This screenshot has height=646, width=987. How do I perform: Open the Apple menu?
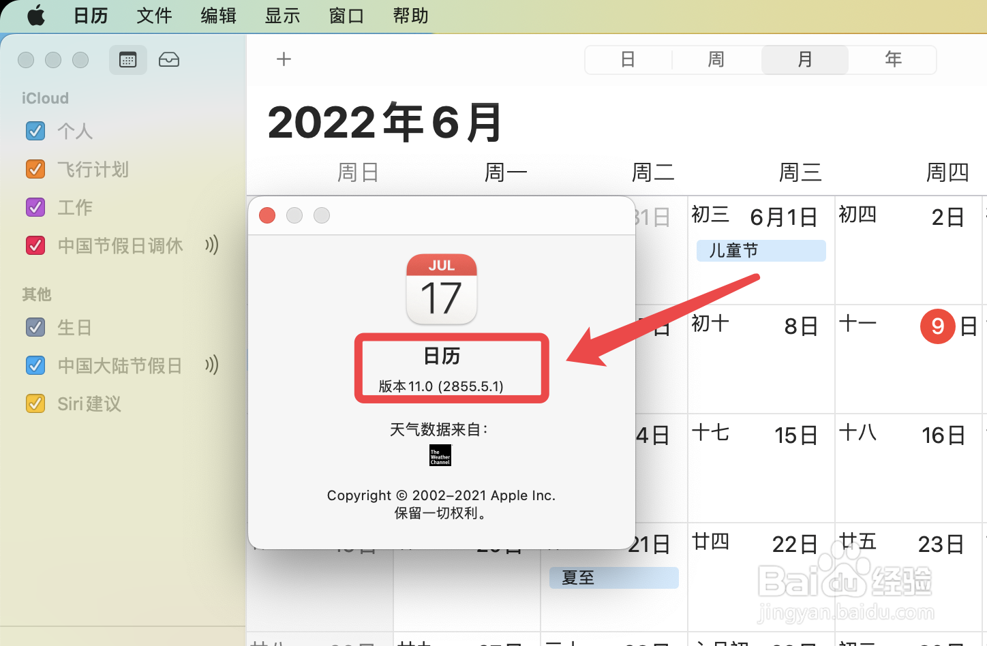point(35,15)
